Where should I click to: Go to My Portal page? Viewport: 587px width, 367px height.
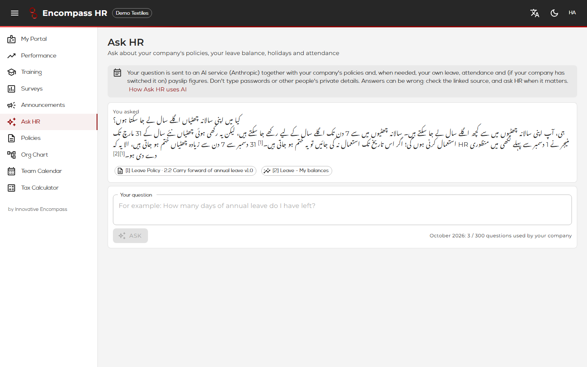click(49, 39)
